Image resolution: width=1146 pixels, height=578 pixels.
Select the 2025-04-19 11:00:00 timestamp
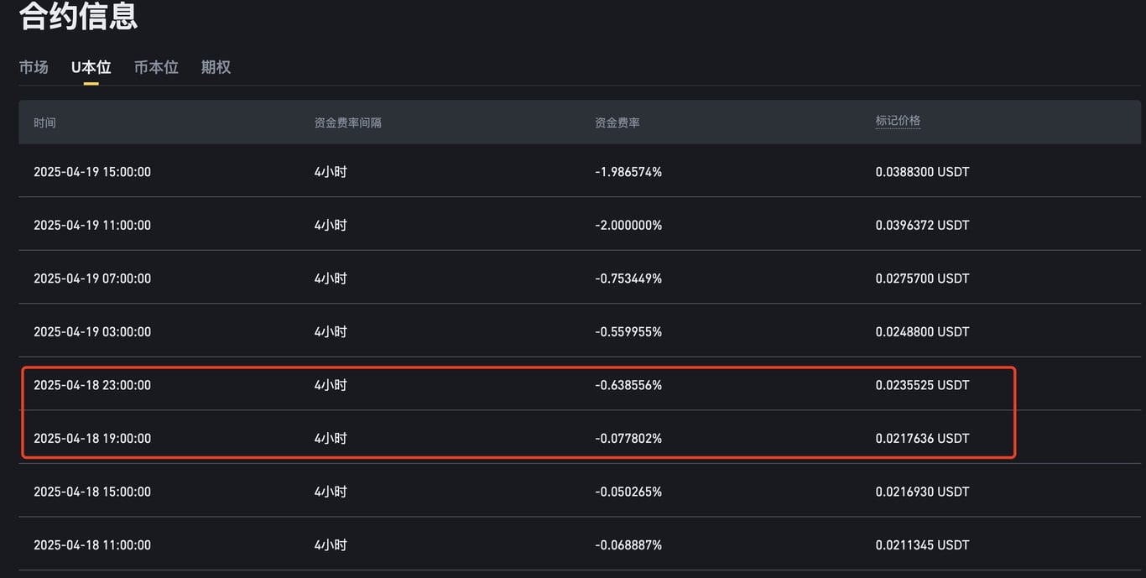click(92, 225)
